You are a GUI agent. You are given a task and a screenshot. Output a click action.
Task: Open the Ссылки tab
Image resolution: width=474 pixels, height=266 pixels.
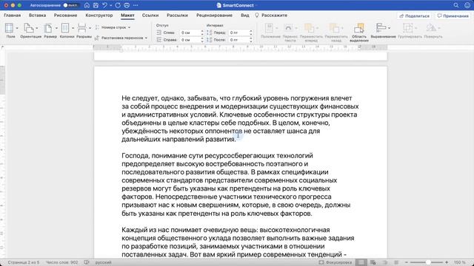tap(150, 16)
